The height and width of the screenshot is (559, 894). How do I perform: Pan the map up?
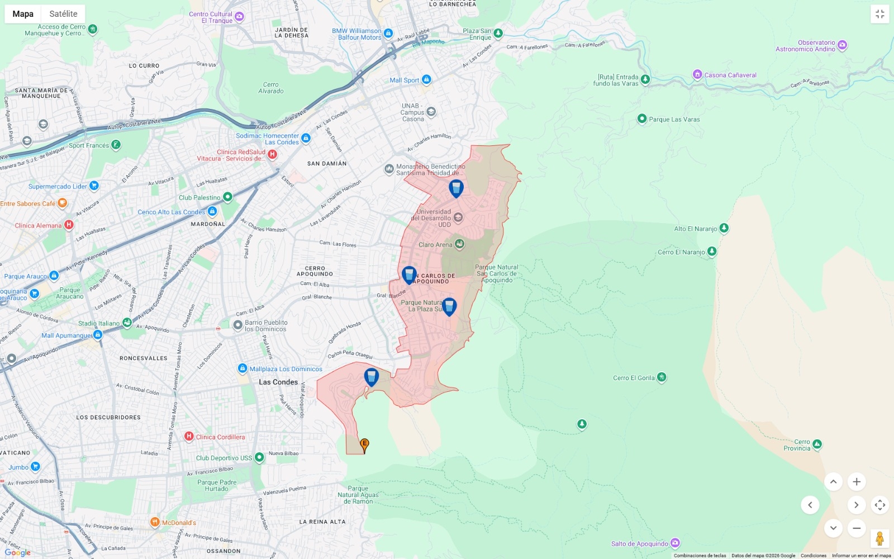point(833,482)
